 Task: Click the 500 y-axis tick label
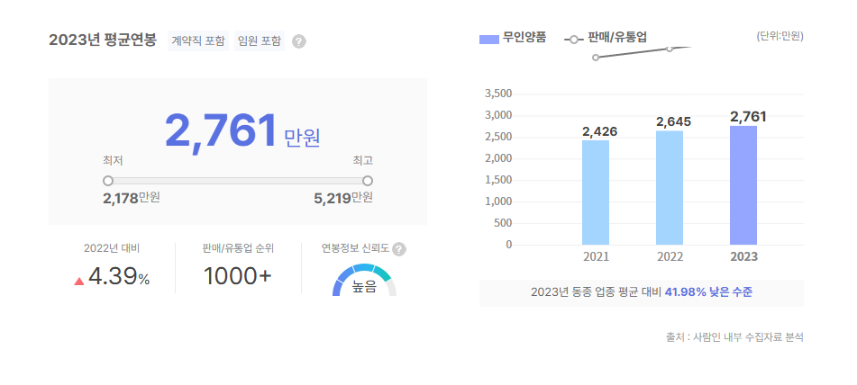(x=504, y=223)
